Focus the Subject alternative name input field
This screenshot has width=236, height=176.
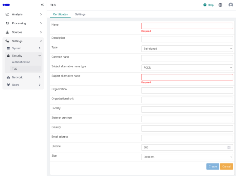(x=187, y=77)
